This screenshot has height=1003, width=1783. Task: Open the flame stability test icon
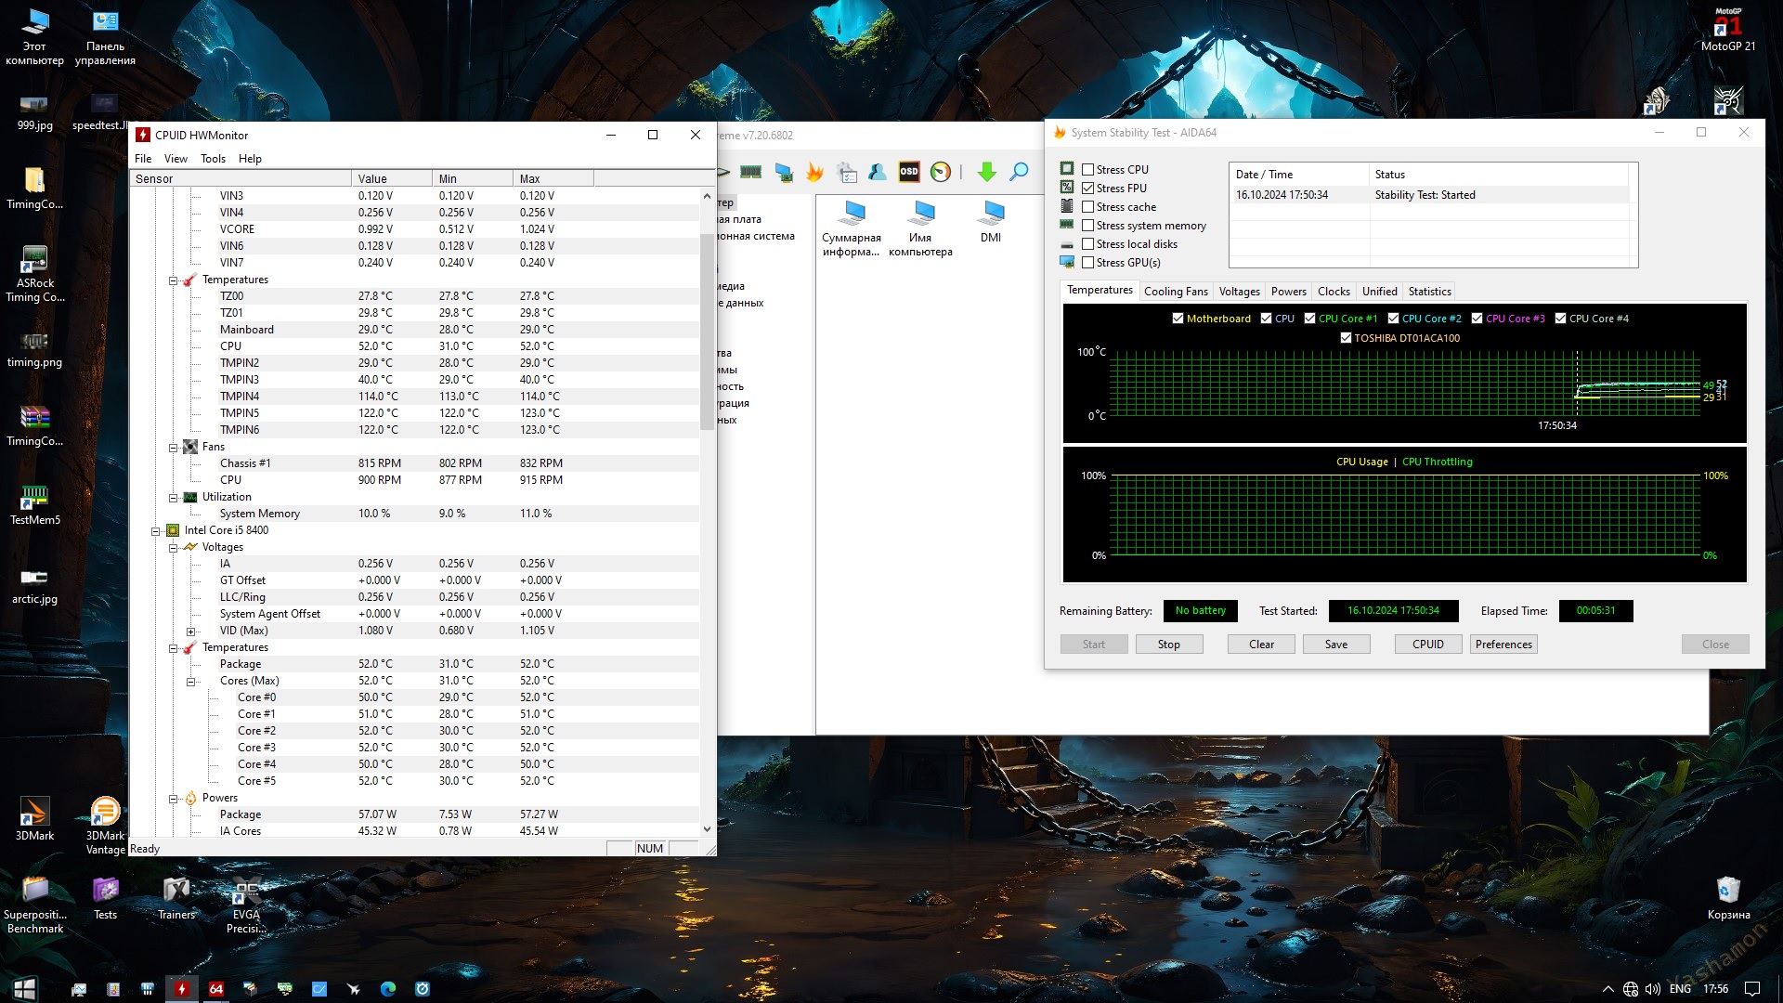pyautogui.click(x=814, y=172)
